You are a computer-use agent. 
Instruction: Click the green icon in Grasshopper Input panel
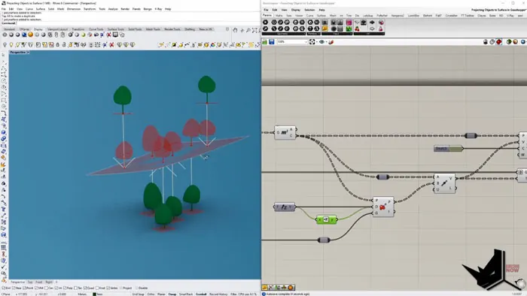click(x=349, y=29)
